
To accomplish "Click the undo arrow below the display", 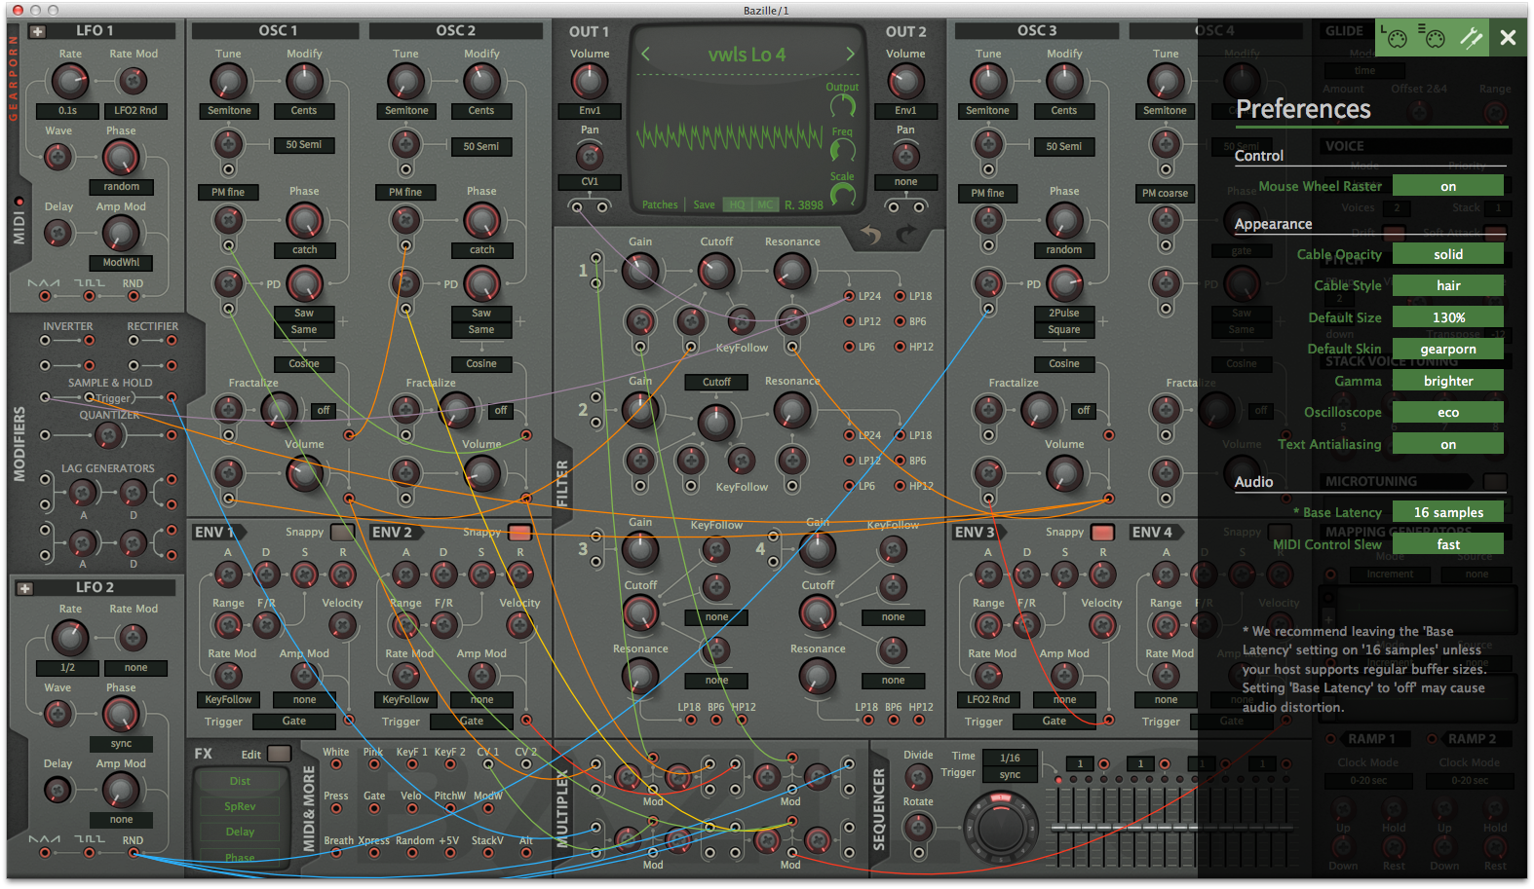I will (x=870, y=235).
